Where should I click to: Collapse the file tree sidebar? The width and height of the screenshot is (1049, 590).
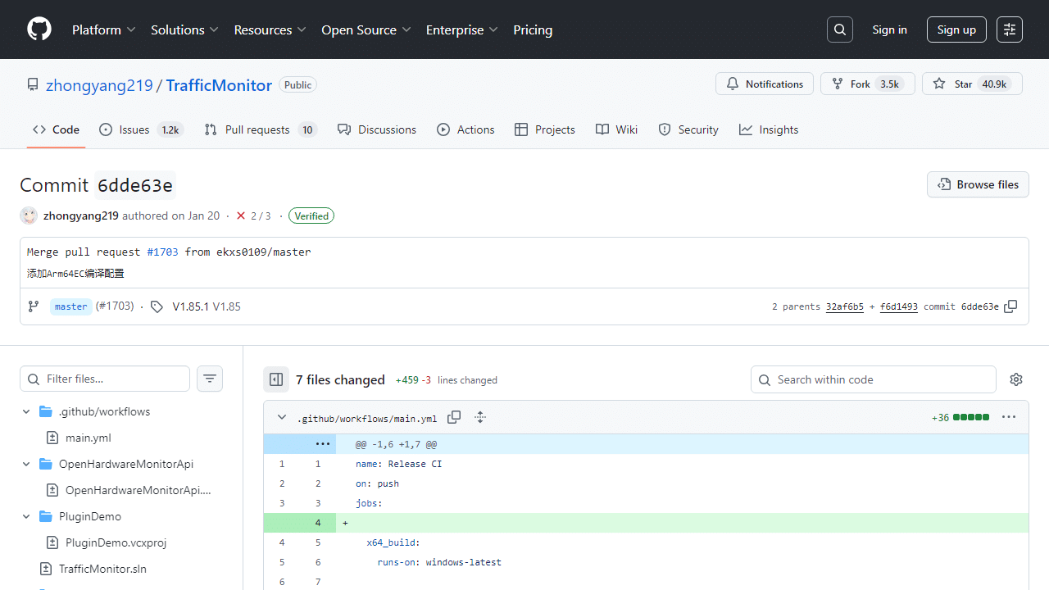pos(276,379)
